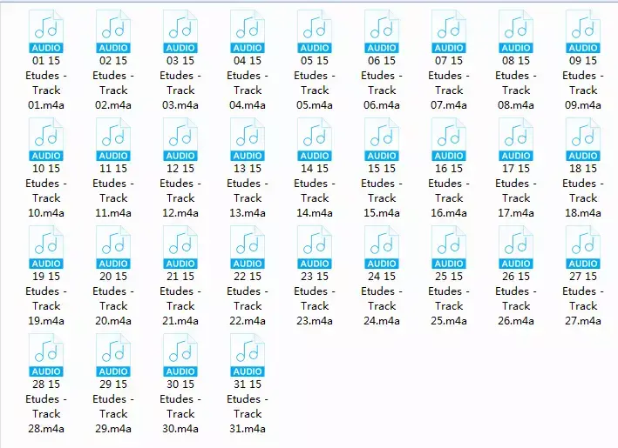Select the audio icon above 21 15 Etudes
The width and height of the screenshot is (618, 448).
(x=180, y=247)
